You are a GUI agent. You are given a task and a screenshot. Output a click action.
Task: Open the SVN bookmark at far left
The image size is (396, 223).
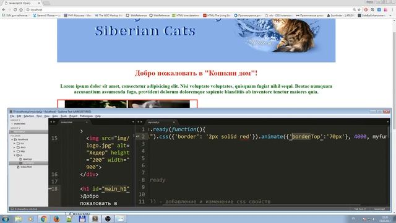click(15, 15)
